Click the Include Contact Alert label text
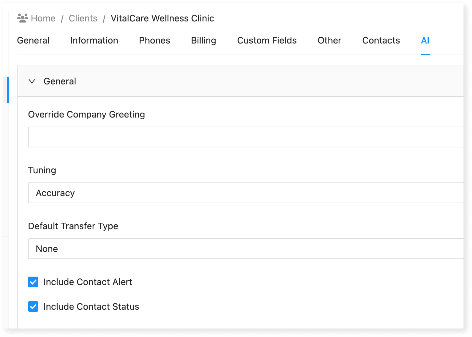The width and height of the screenshot is (472, 337). pos(88,282)
